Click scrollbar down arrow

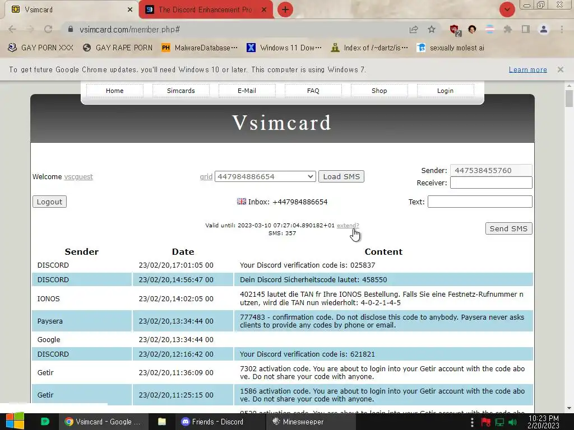[569, 408]
